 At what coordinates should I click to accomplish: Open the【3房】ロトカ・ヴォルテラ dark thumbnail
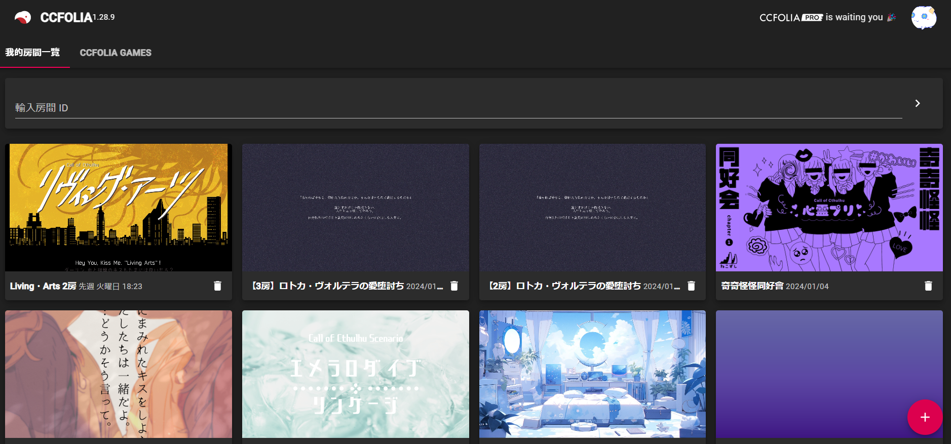tap(355, 208)
